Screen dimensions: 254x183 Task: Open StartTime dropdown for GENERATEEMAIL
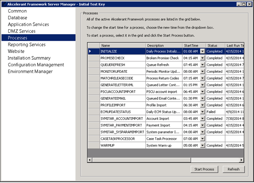pos(202,98)
